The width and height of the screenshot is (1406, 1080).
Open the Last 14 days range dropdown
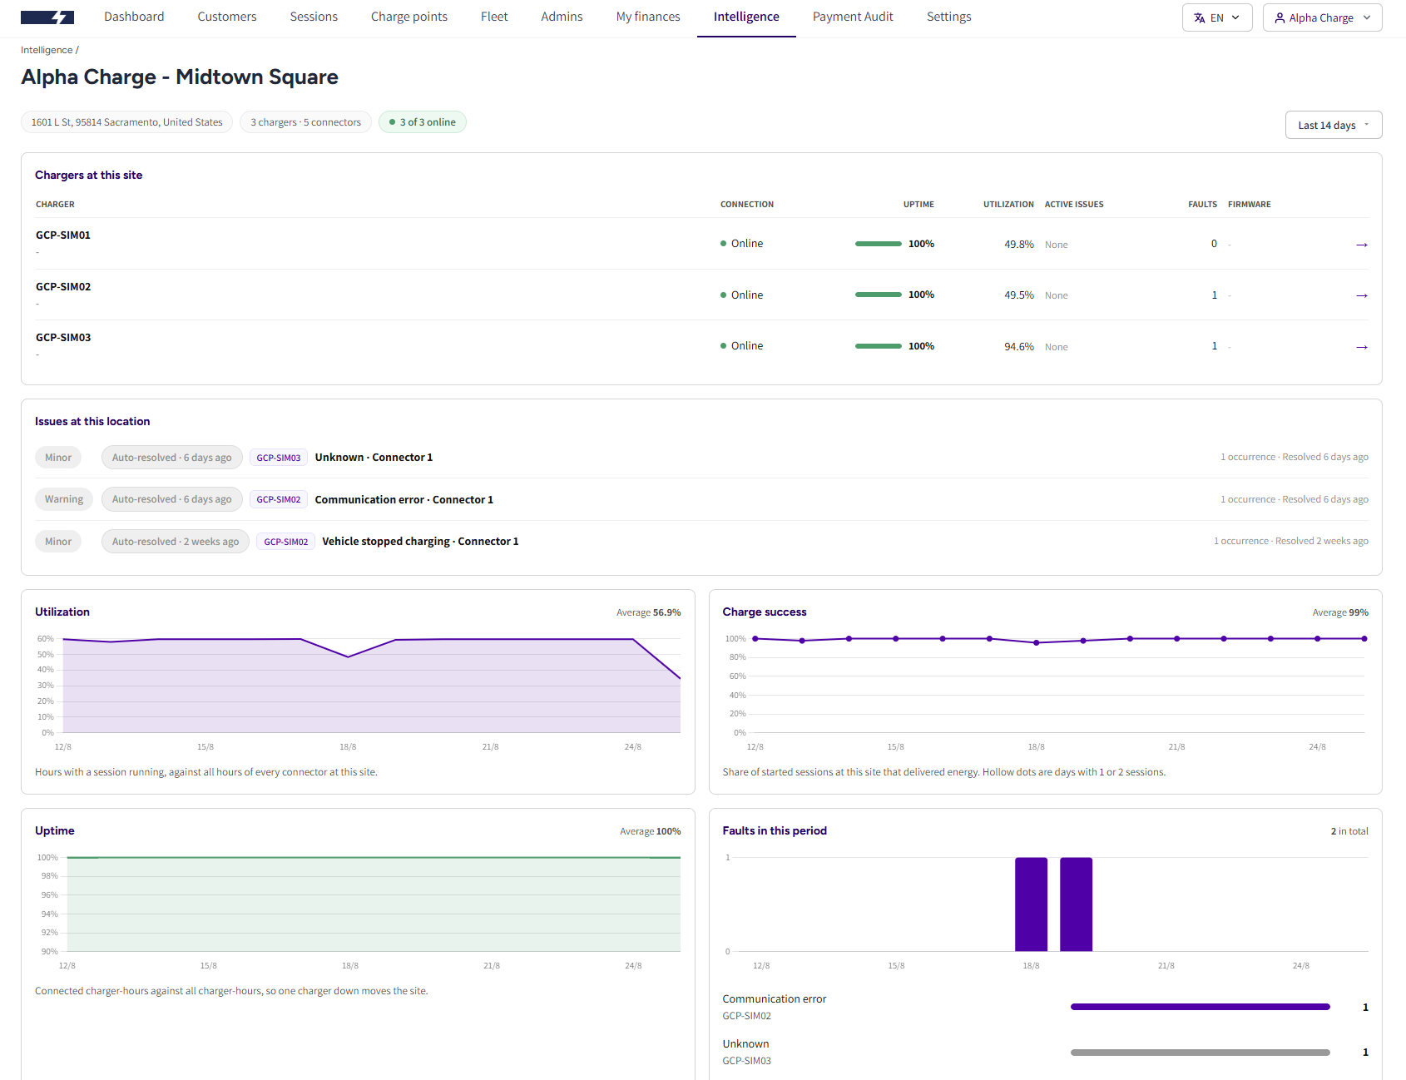tap(1333, 125)
